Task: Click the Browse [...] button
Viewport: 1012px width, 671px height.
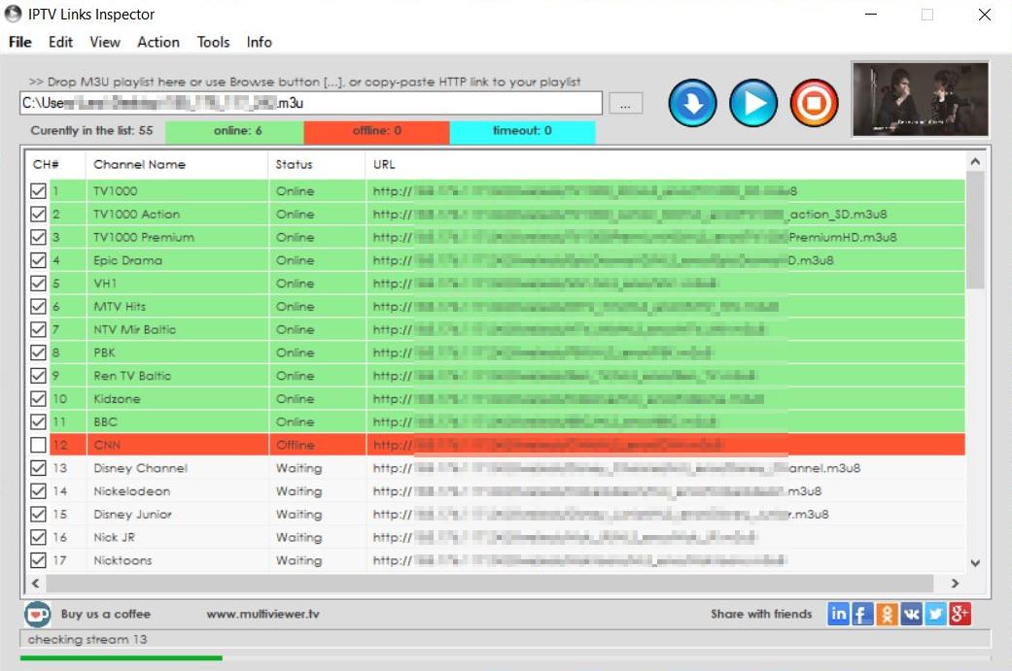Action: (626, 103)
